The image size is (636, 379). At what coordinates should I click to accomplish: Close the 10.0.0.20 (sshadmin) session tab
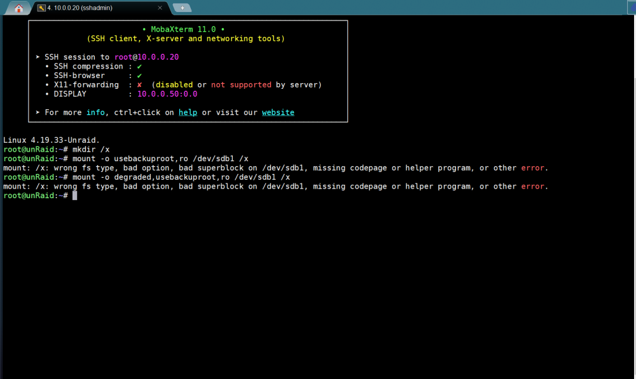pyautogui.click(x=160, y=8)
